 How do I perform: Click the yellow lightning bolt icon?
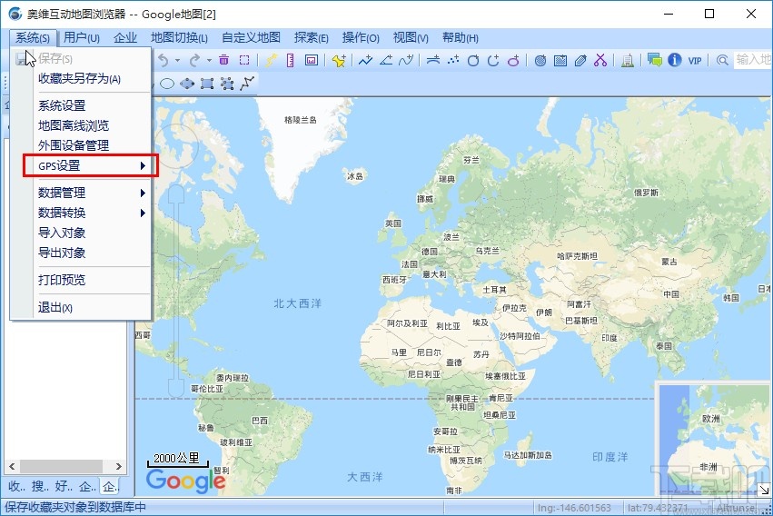coord(272,60)
